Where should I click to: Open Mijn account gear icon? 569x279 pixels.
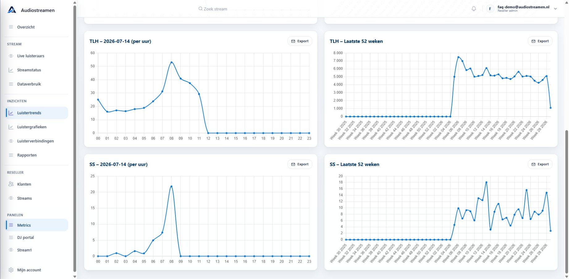click(11, 270)
